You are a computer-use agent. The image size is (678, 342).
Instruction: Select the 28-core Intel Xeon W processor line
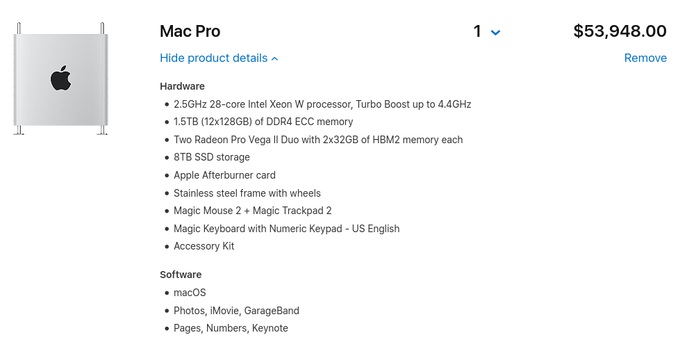tap(322, 104)
